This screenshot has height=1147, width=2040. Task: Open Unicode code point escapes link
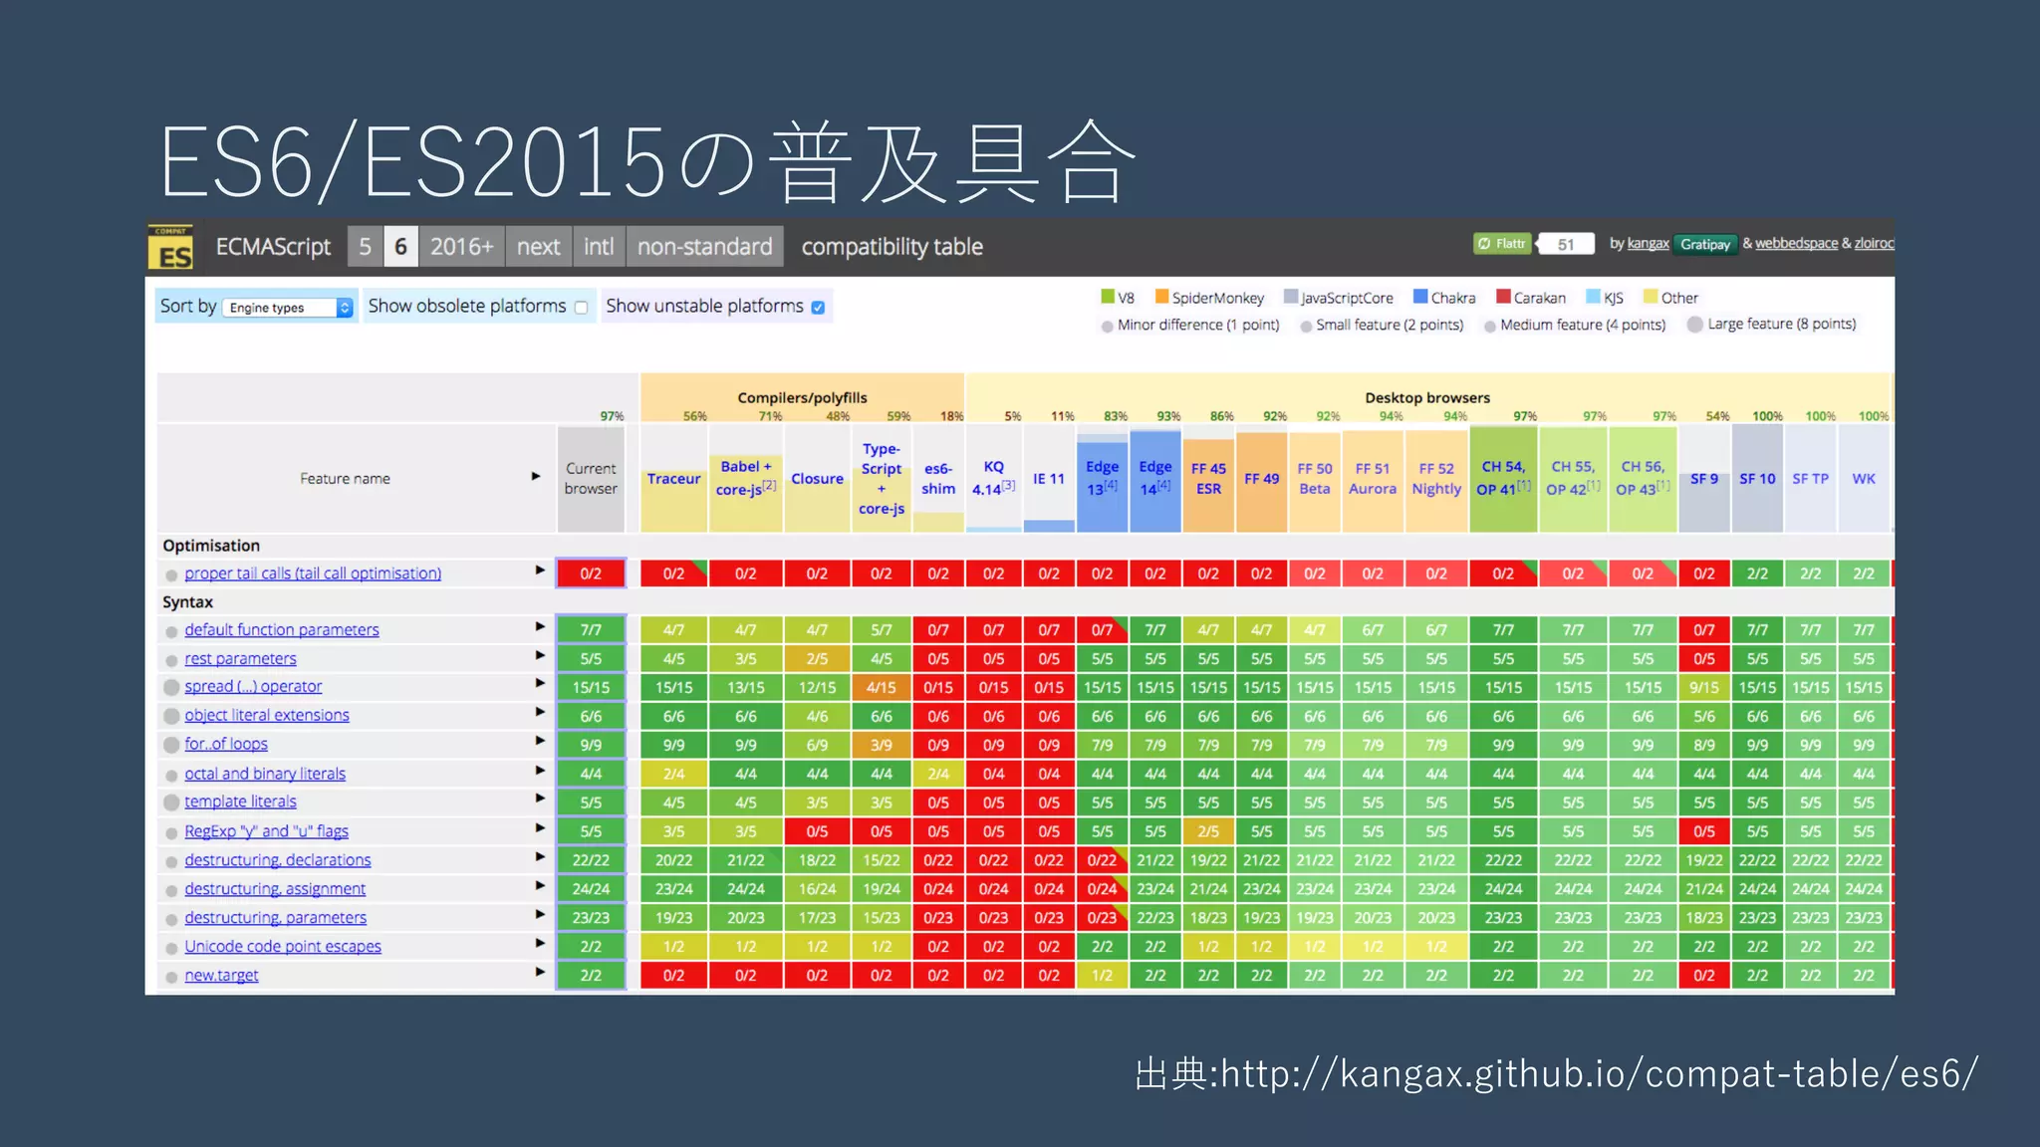(x=283, y=947)
